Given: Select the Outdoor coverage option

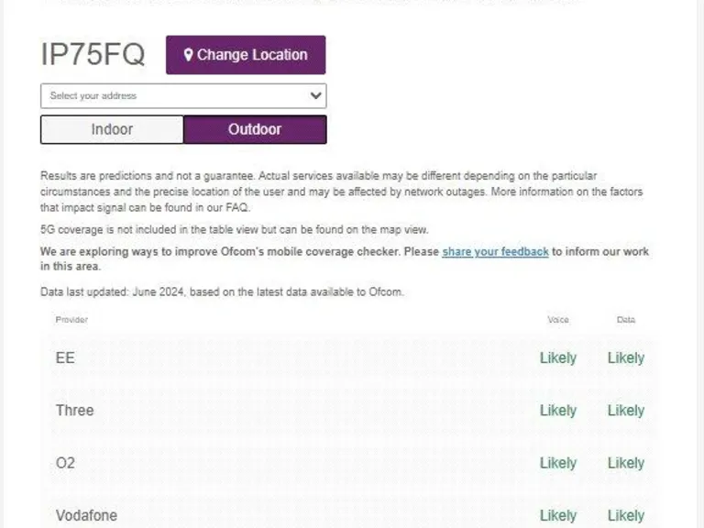Looking at the screenshot, I should (255, 129).
